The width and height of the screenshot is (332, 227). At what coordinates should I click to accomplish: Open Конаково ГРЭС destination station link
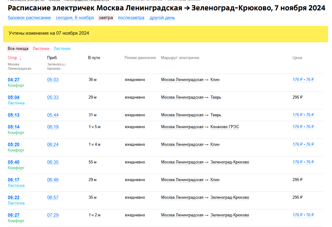click(x=224, y=127)
